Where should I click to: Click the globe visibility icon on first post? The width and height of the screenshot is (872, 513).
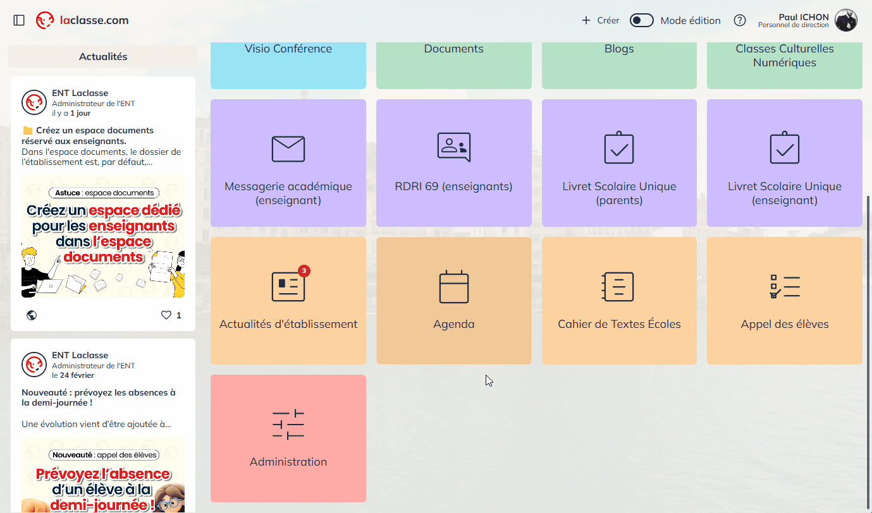[x=32, y=315]
